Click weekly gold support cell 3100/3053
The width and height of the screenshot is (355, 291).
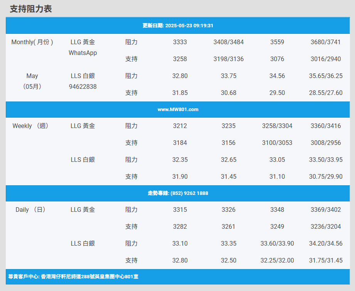tap(277, 143)
